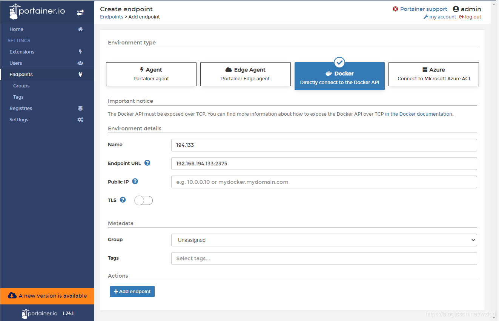The height and width of the screenshot is (321, 499).
Task: Click the Settings gears icon
Action: 80,119
